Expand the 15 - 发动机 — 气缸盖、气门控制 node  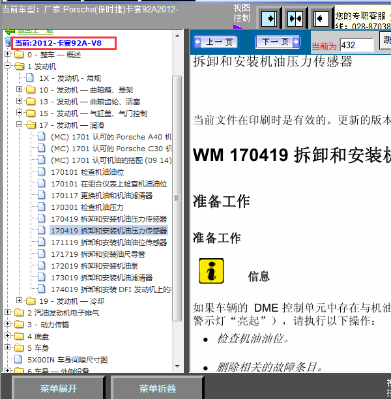click(x=19, y=113)
